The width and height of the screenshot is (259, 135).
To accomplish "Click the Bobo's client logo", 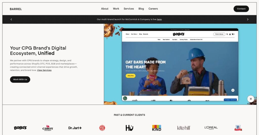I will (x=20, y=128).
